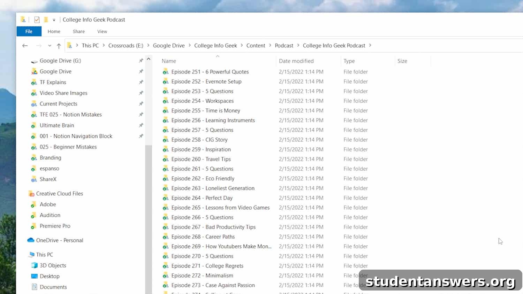Click the OneDrive - Personal cloud icon
The height and width of the screenshot is (294, 523).
[31, 240]
